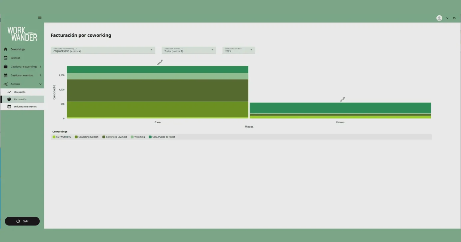The width and height of the screenshot is (461, 242).
Task: Click the Facturación piggy-bank icon
Action: tap(10, 99)
